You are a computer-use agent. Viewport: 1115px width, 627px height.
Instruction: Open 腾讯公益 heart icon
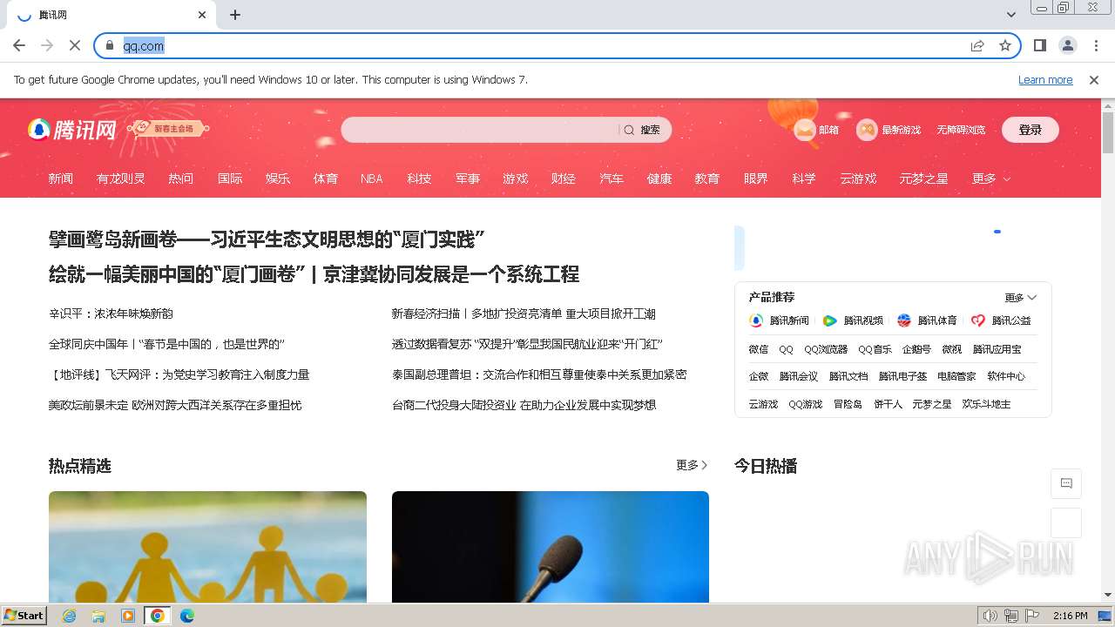[978, 320]
